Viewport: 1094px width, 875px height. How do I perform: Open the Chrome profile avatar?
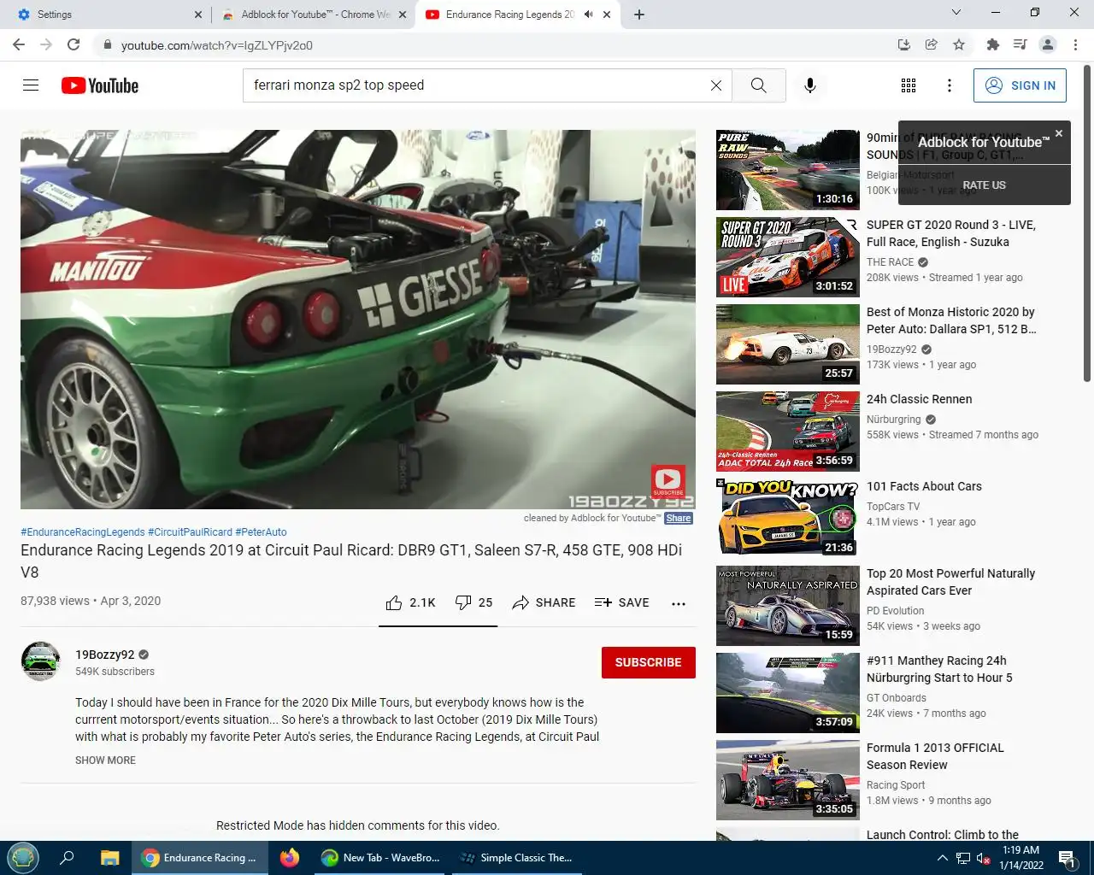(x=1048, y=44)
